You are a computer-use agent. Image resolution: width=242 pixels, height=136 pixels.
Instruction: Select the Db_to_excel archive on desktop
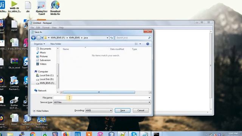tap(14, 63)
